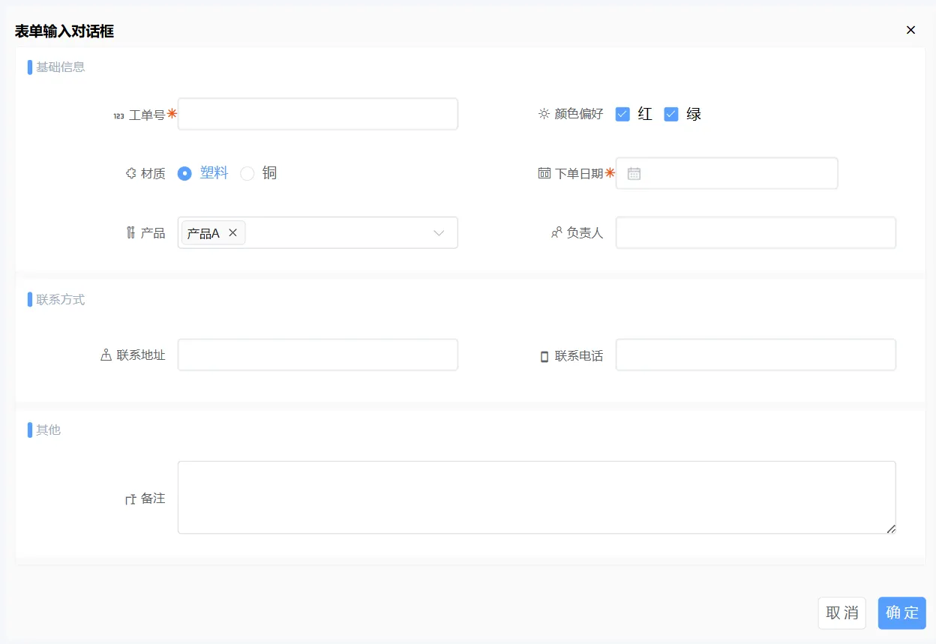Uncheck the 红 color checkbox
The height and width of the screenshot is (644, 936).
[622, 114]
